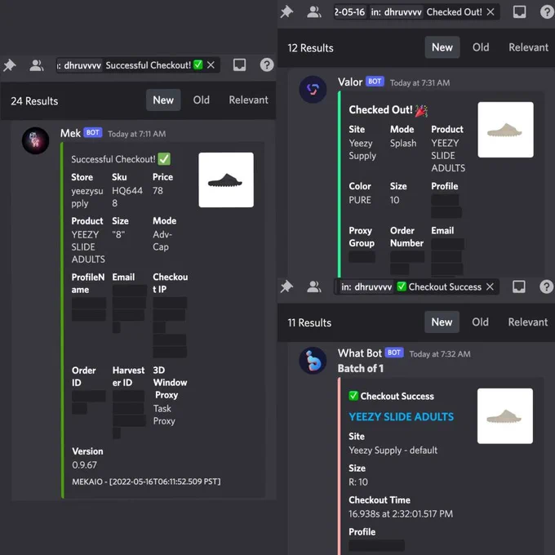Select New tab in 11 Results panel
The width and height of the screenshot is (555, 555).
442,322
